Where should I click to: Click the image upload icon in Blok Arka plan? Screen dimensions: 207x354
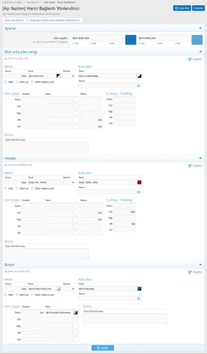tap(139, 85)
